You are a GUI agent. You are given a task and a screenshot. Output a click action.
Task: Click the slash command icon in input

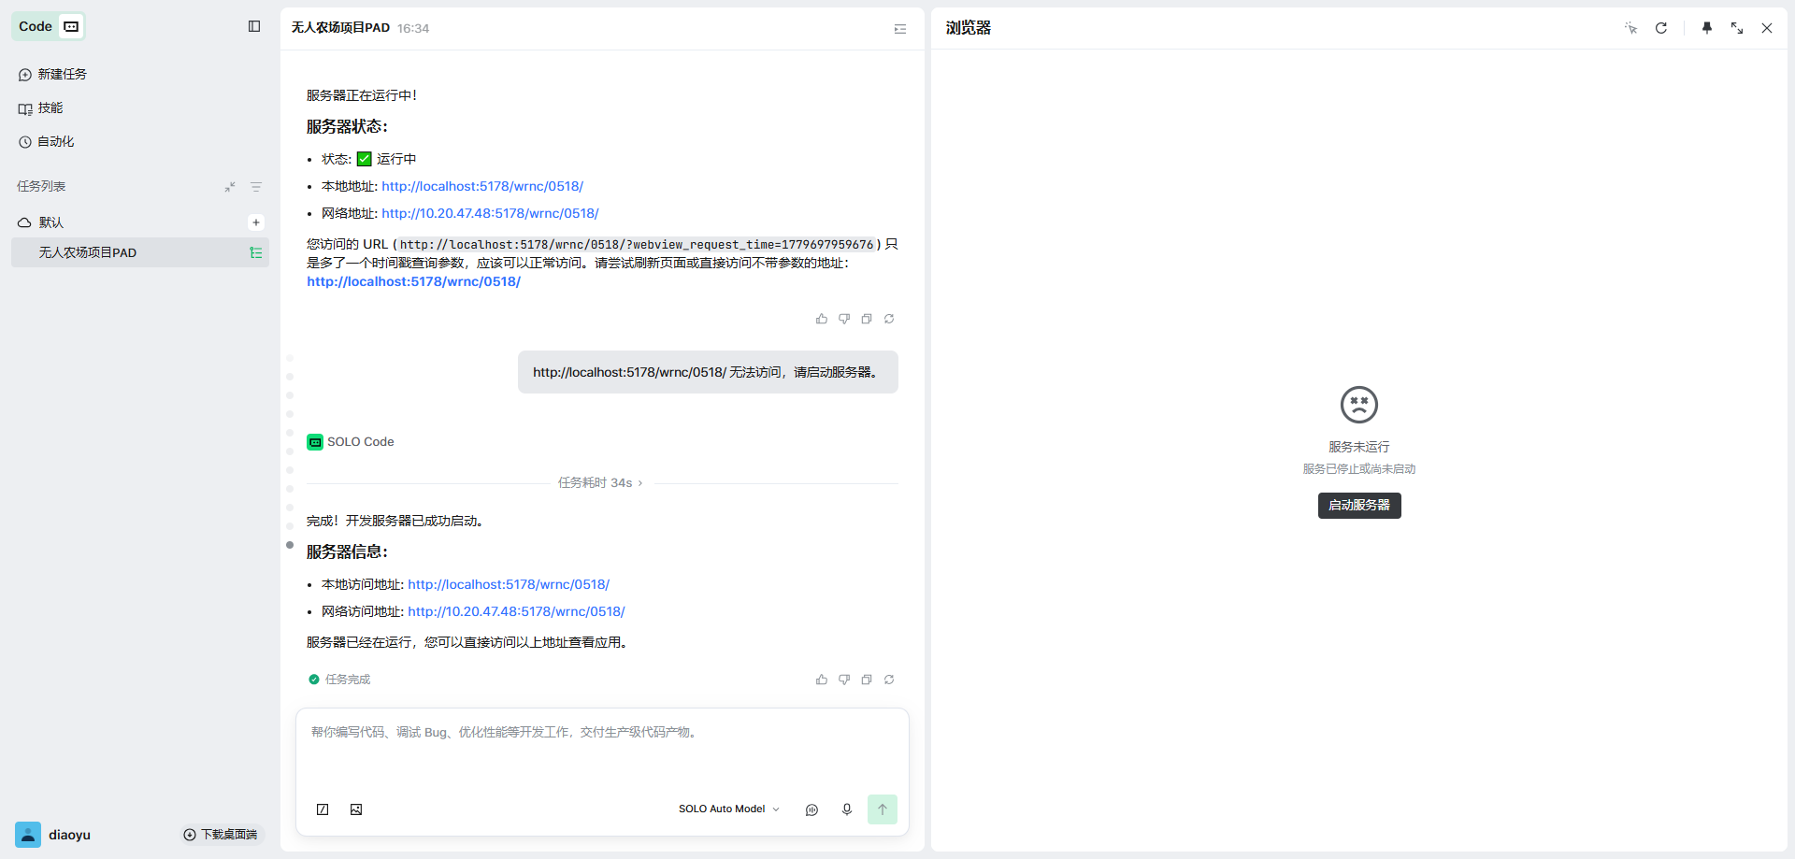click(323, 809)
